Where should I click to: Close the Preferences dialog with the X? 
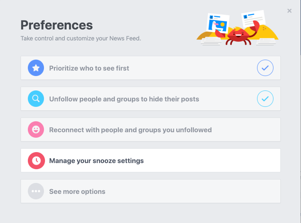coord(289,11)
